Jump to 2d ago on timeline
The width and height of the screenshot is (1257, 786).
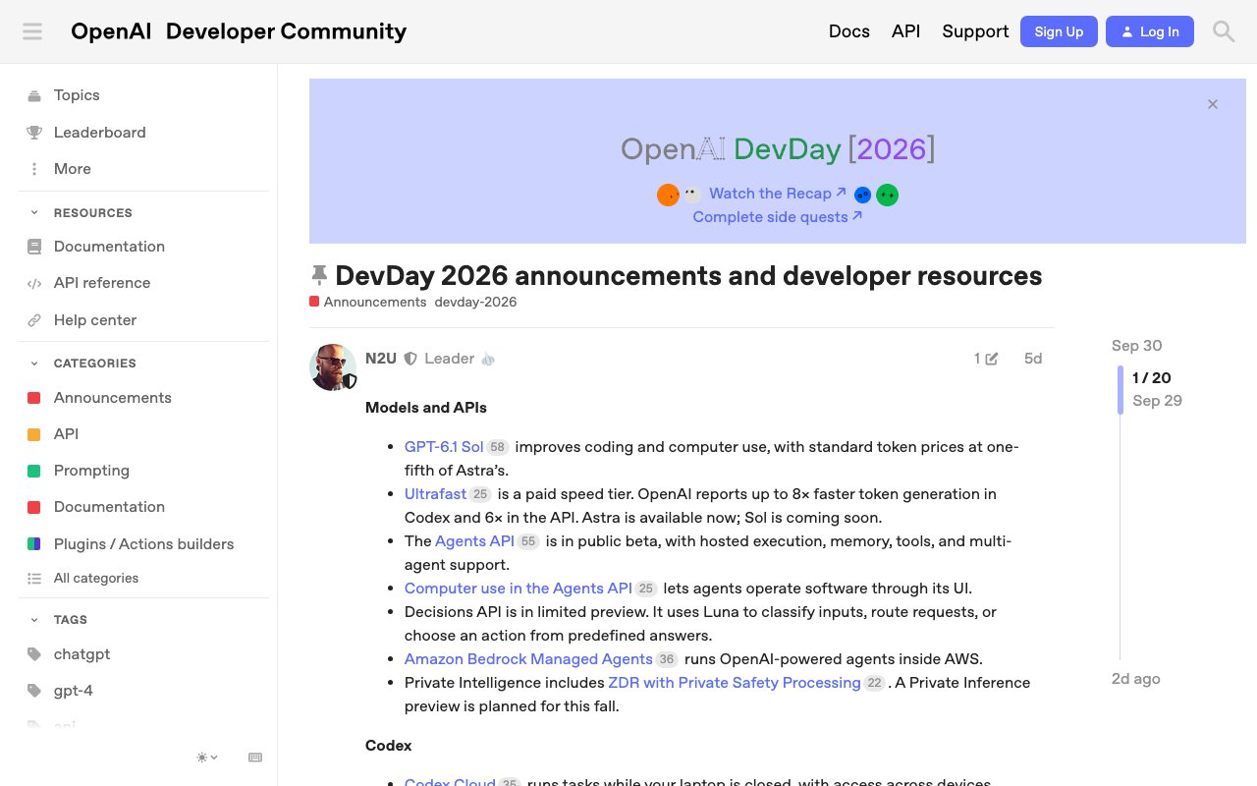[1135, 679]
